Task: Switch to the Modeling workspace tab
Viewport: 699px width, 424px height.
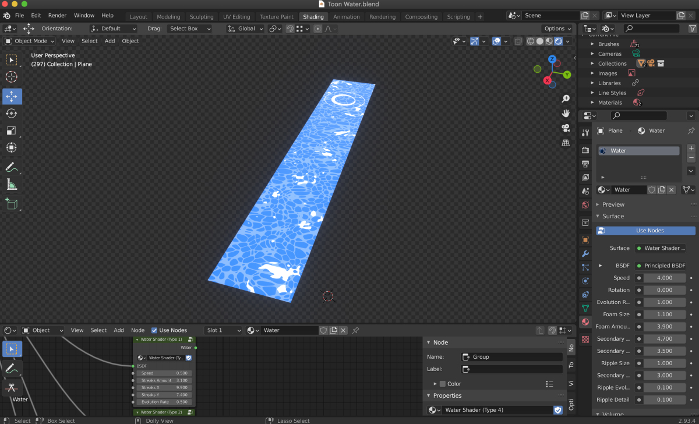Action: [x=168, y=17]
